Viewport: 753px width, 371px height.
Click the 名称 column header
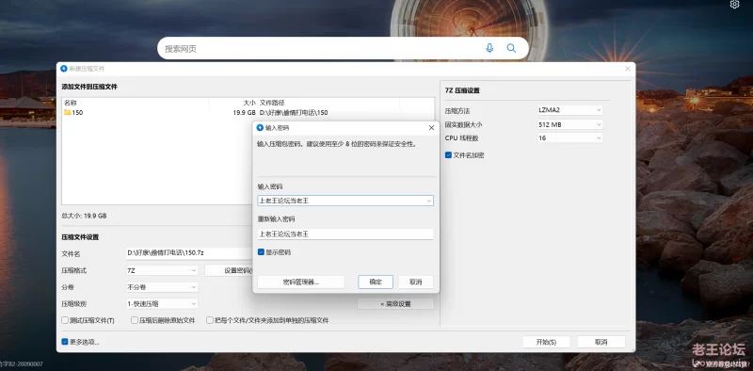tap(71, 103)
